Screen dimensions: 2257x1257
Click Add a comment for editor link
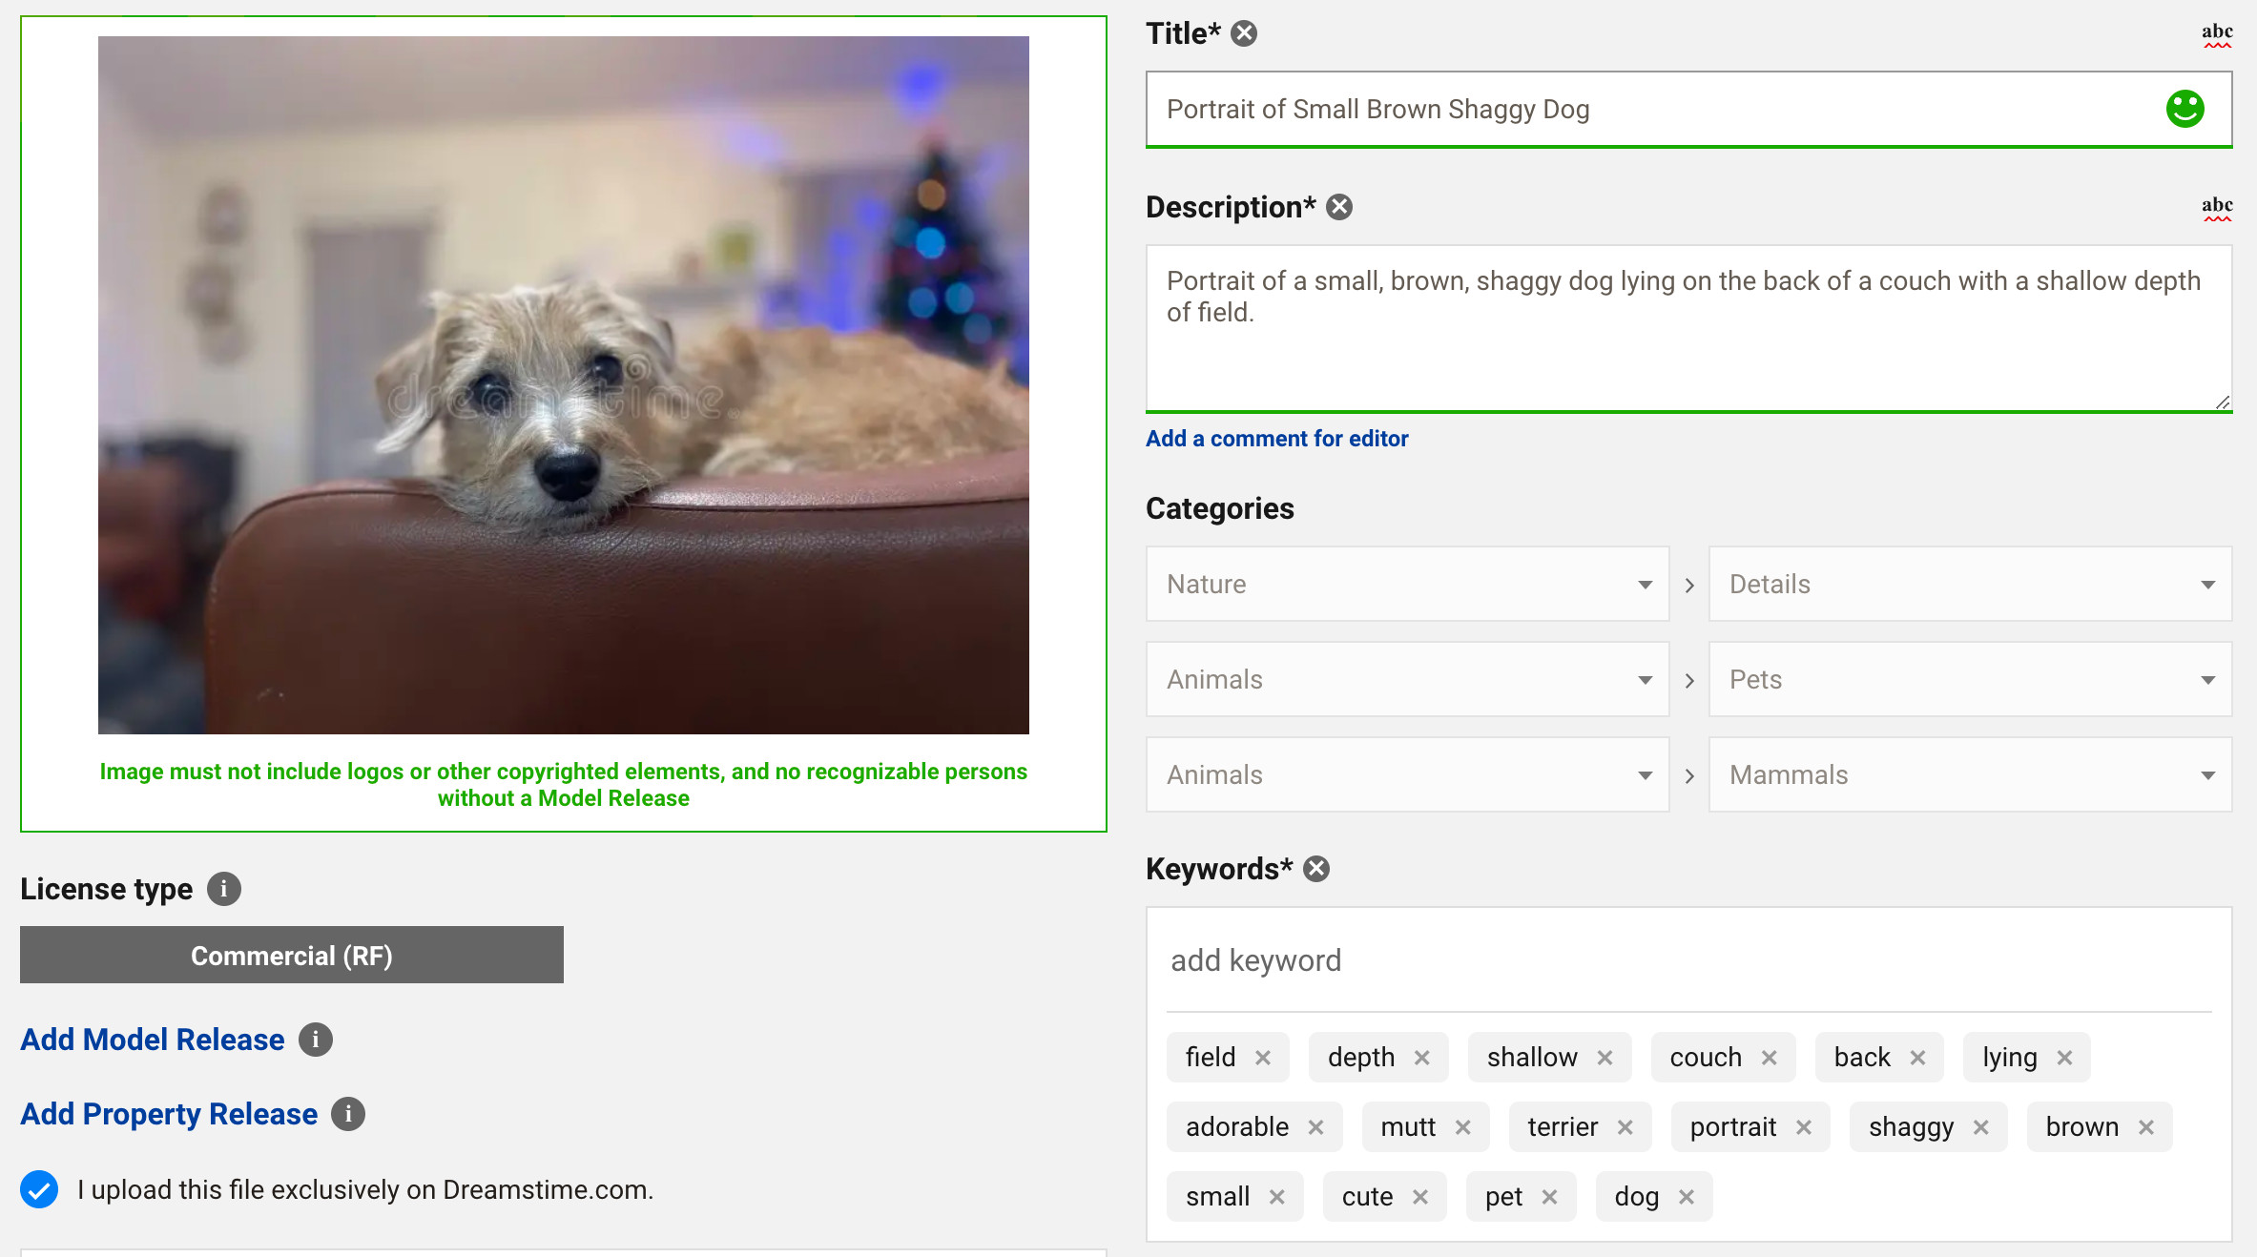pyautogui.click(x=1276, y=439)
